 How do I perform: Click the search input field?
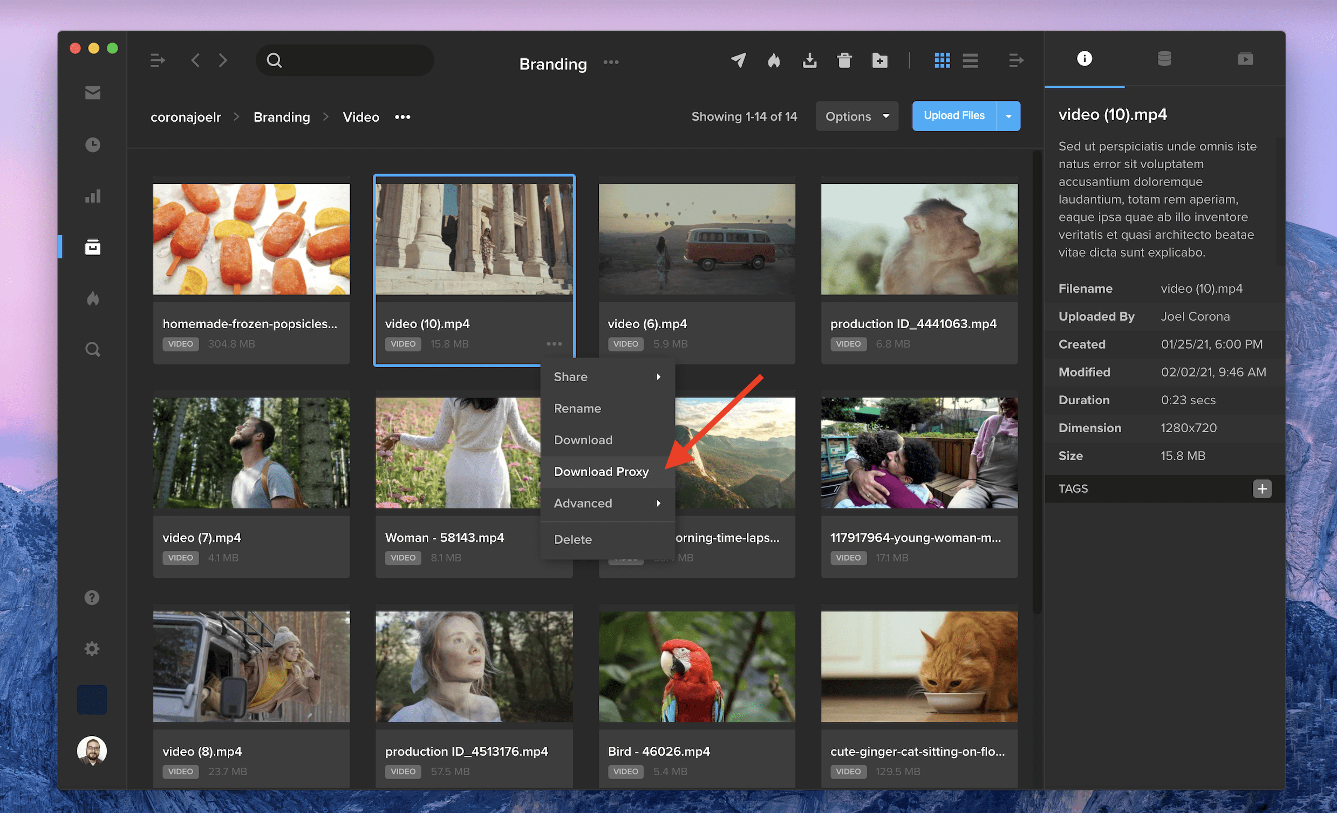(x=353, y=60)
